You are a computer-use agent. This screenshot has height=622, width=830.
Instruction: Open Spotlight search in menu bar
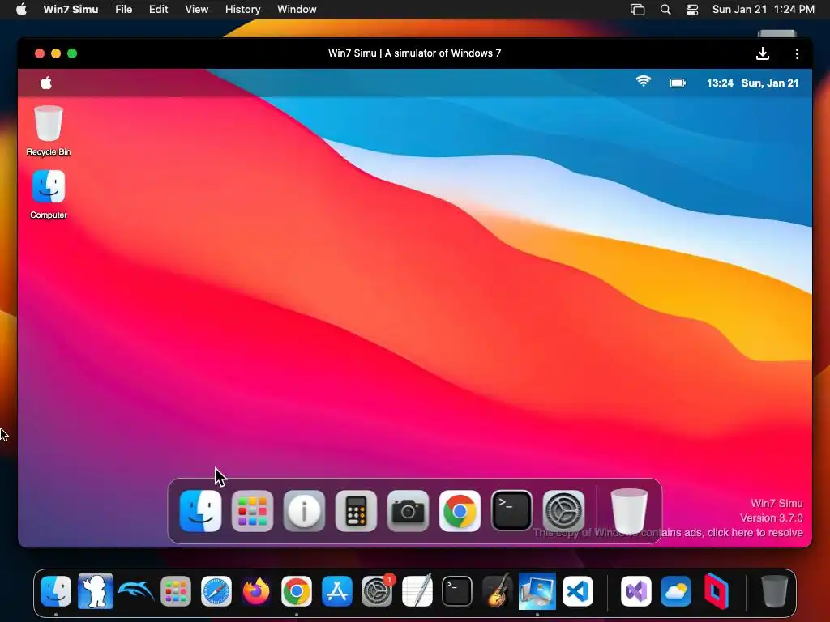[665, 10]
